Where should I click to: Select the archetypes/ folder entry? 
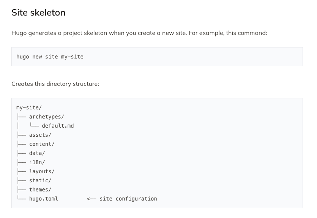46,117
